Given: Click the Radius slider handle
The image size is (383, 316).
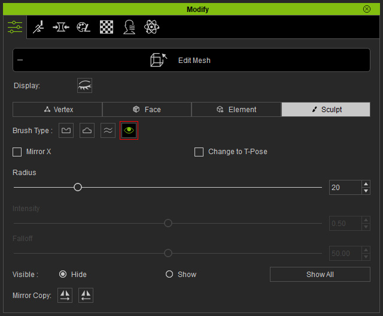Looking at the screenshot, I should click(x=78, y=187).
